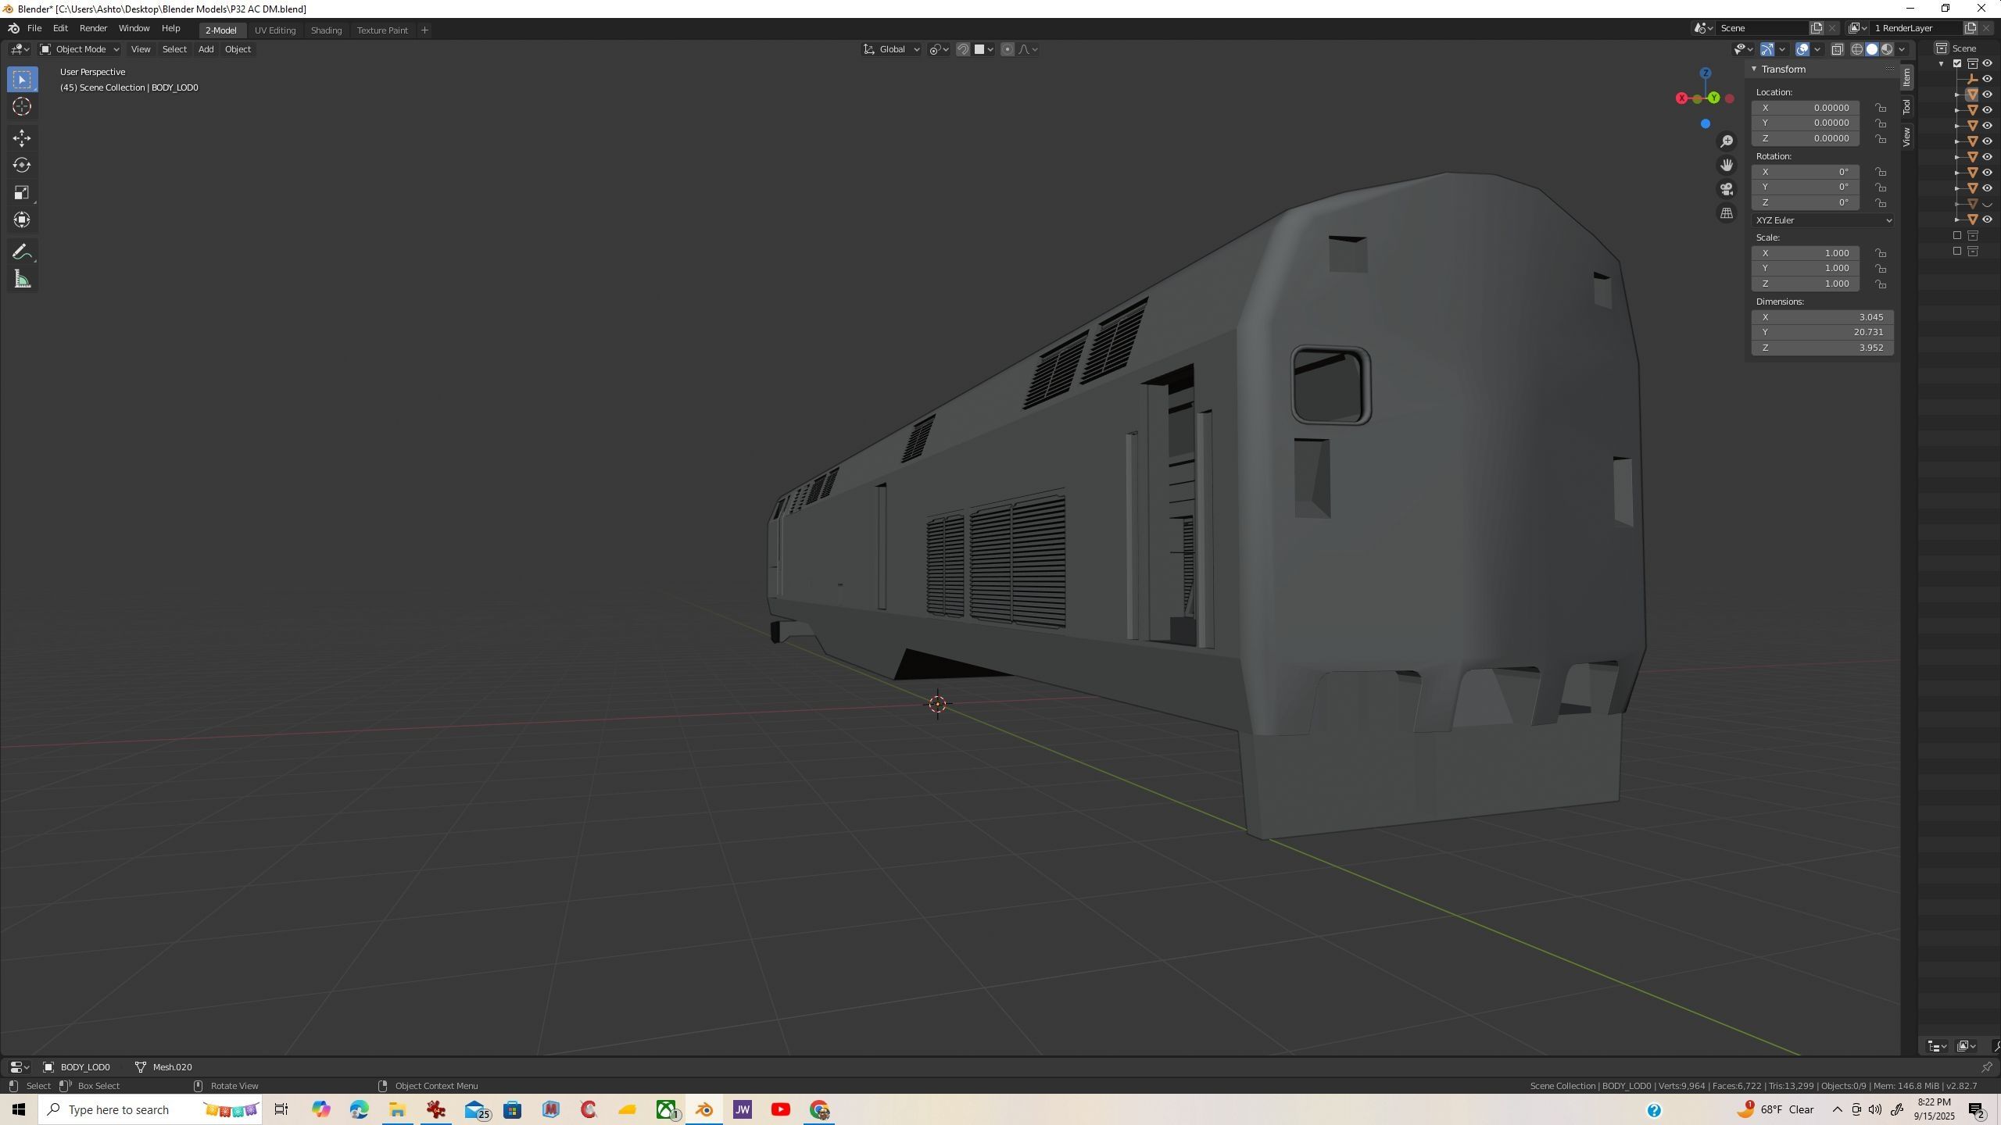Open the Object Mode dropdown

point(80,49)
